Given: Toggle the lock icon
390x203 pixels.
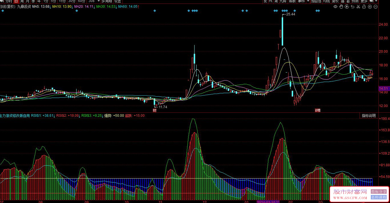Looking at the screenshot, I should point(364,7).
